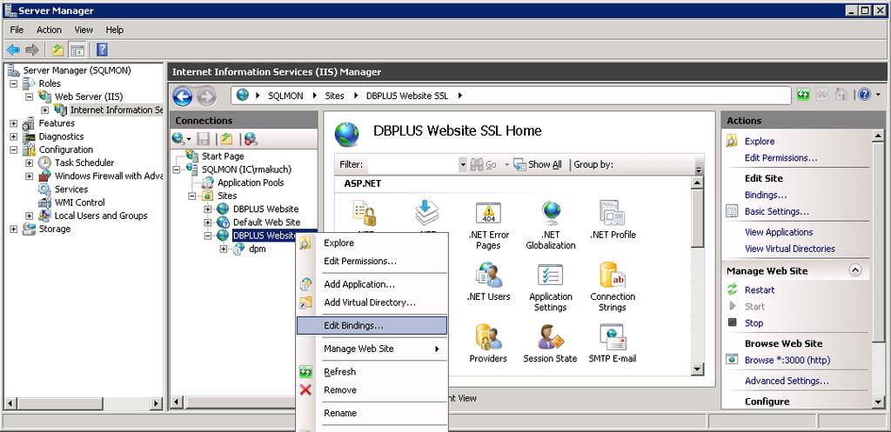Screen dimensions: 891x432
Task: Open the Session State feature icon
Action: (550, 336)
